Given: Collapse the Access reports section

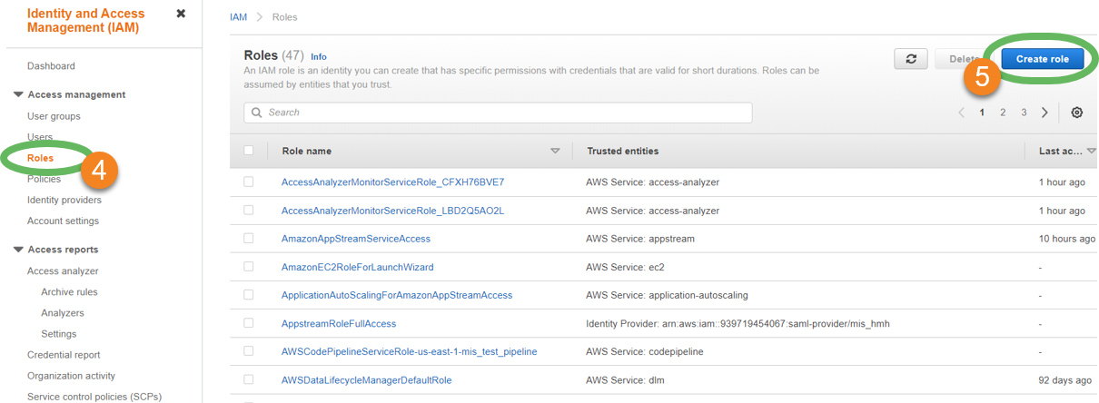Looking at the screenshot, I should (x=18, y=250).
